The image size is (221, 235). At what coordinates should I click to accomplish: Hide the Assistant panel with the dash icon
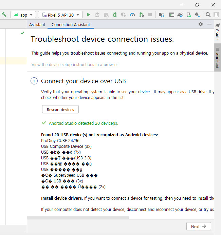click(x=209, y=24)
